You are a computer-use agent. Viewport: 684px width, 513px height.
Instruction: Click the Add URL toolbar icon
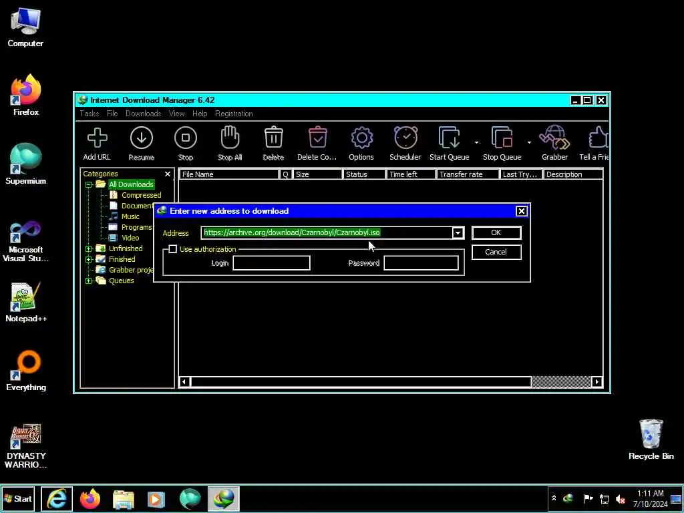98,138
